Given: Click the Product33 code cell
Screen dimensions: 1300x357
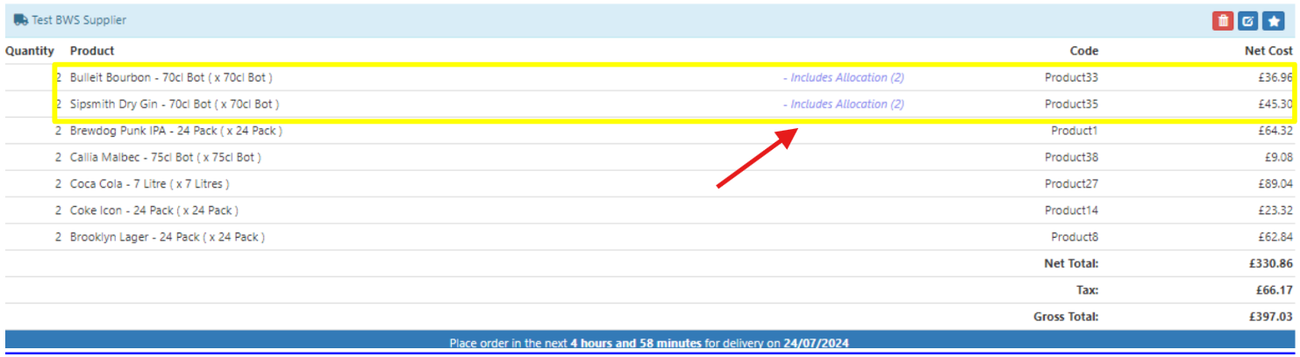Looking at the screenshot, I should click(1071, 77).
